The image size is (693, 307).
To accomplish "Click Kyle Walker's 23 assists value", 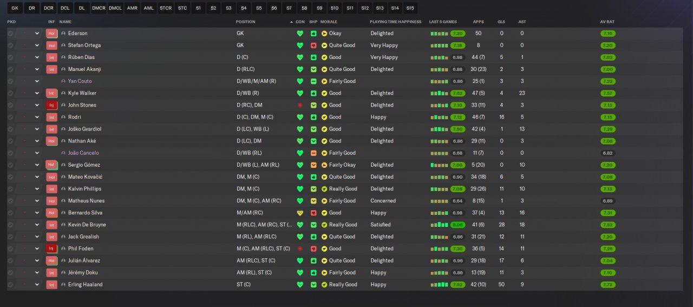I will [x=522, y=93].
